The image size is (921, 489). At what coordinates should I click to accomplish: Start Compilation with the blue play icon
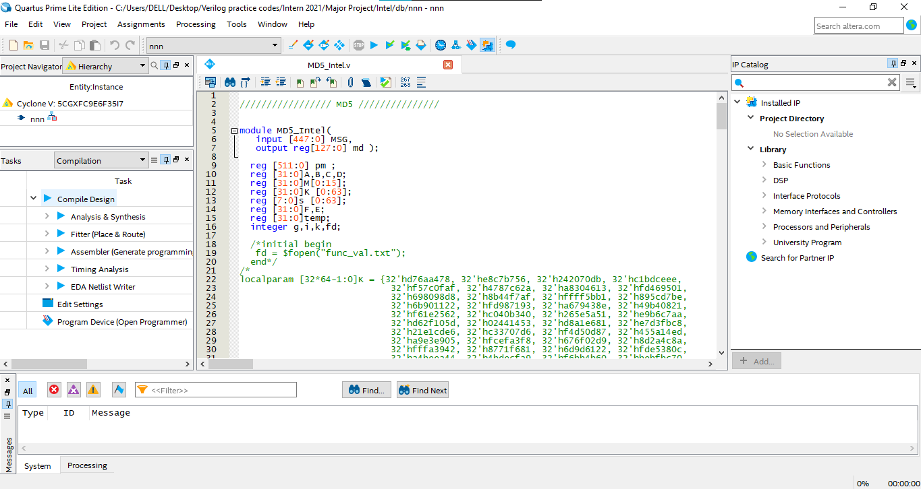tap(374, 45)
